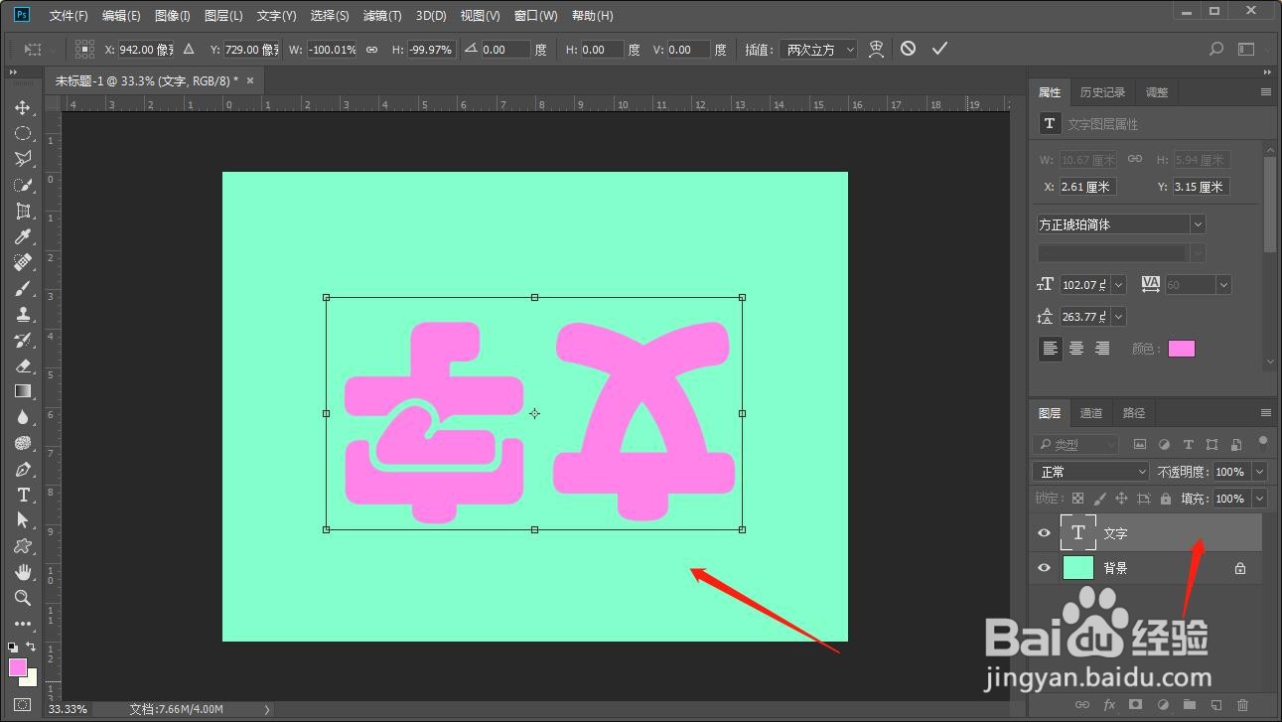The height and width of the screenshot is (722, 1282).
Task: Toggle lock all padlock
Action: 1165,499
